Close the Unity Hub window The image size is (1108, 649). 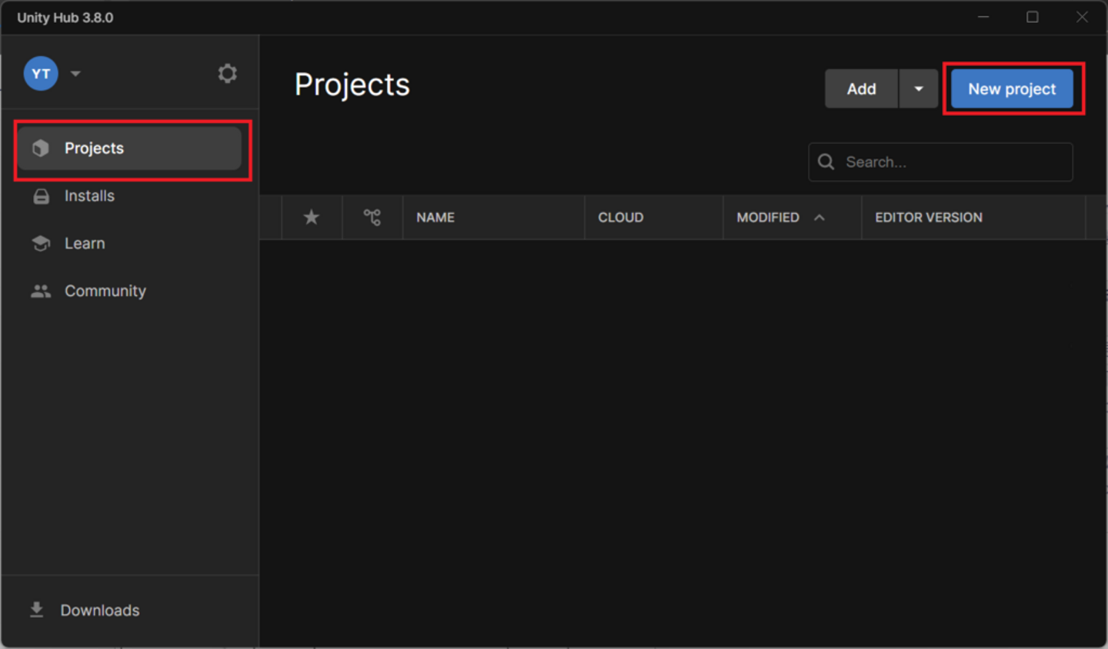click(1082, 17)
